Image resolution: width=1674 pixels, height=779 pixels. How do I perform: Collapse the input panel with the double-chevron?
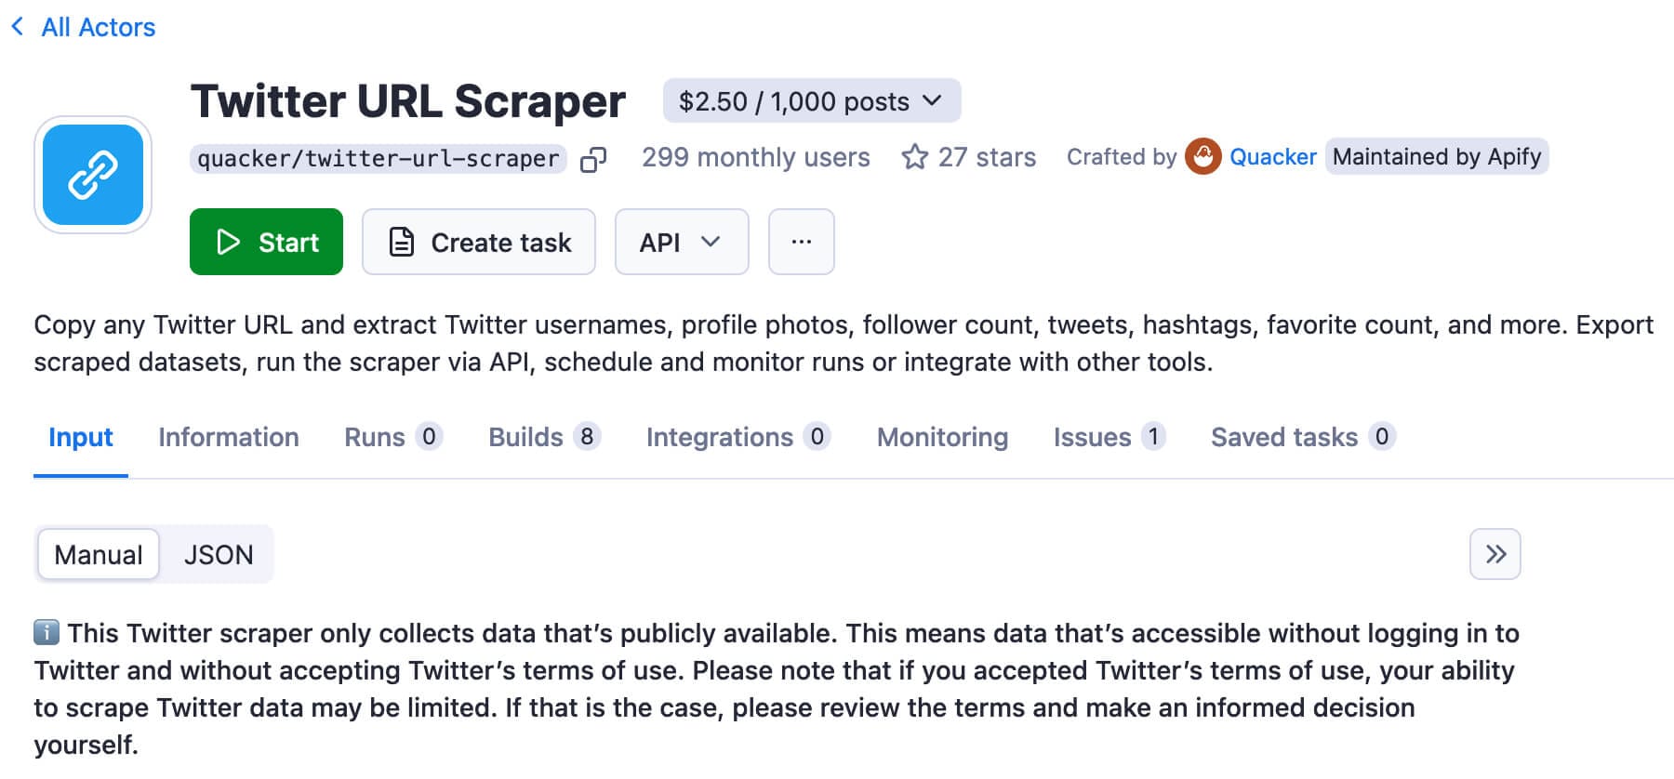tap(1495, 554)
